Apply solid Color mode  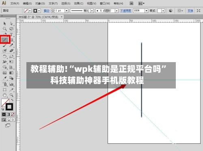pyautogui.click(x=4, y=114)
